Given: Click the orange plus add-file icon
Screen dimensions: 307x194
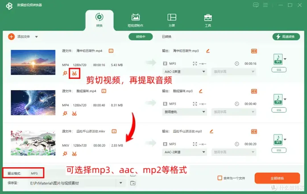Looking at the screenshot, I should pos(11,37).
